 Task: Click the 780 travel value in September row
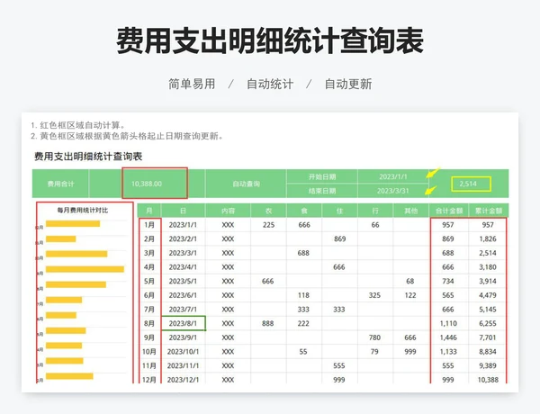(374, 337)
